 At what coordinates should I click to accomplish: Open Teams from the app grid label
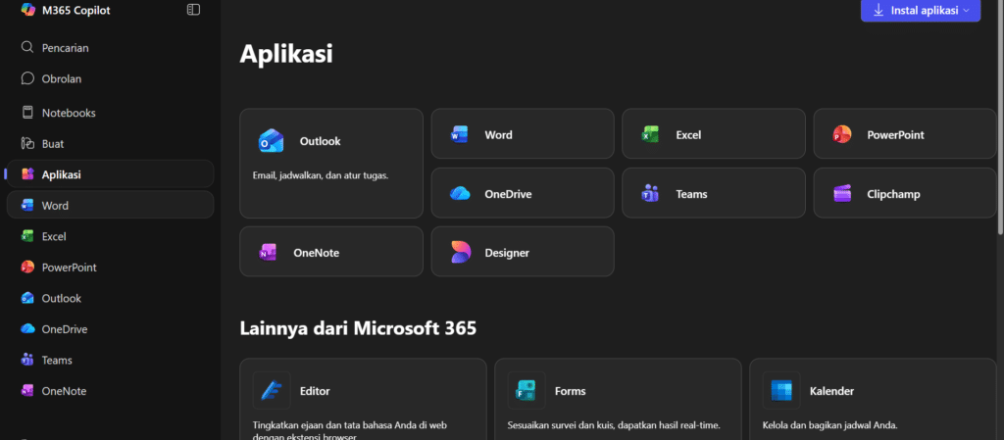[x=691, y=194]
